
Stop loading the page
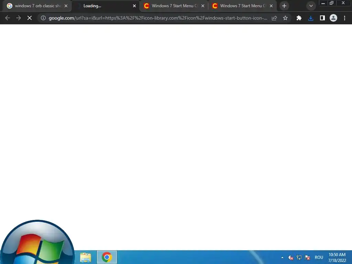[30, 18]
